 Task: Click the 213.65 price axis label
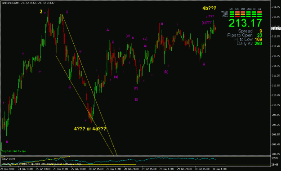pos(276,17)
